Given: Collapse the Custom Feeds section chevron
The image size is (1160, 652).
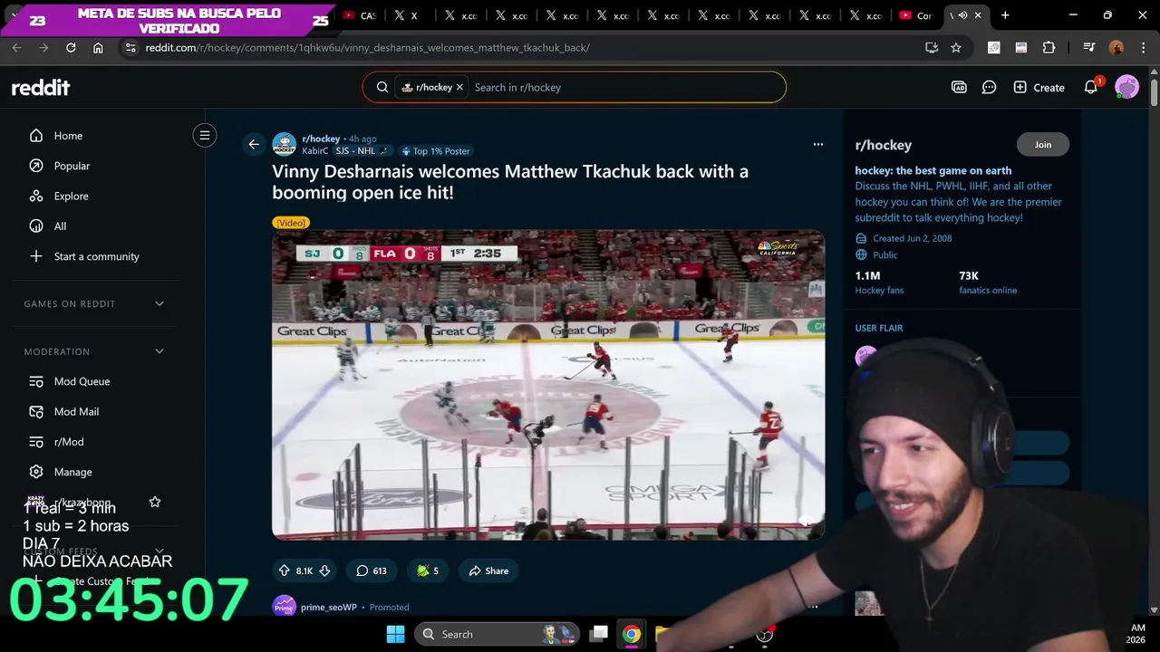Looking at the screenshot, I should pos(159,551).
